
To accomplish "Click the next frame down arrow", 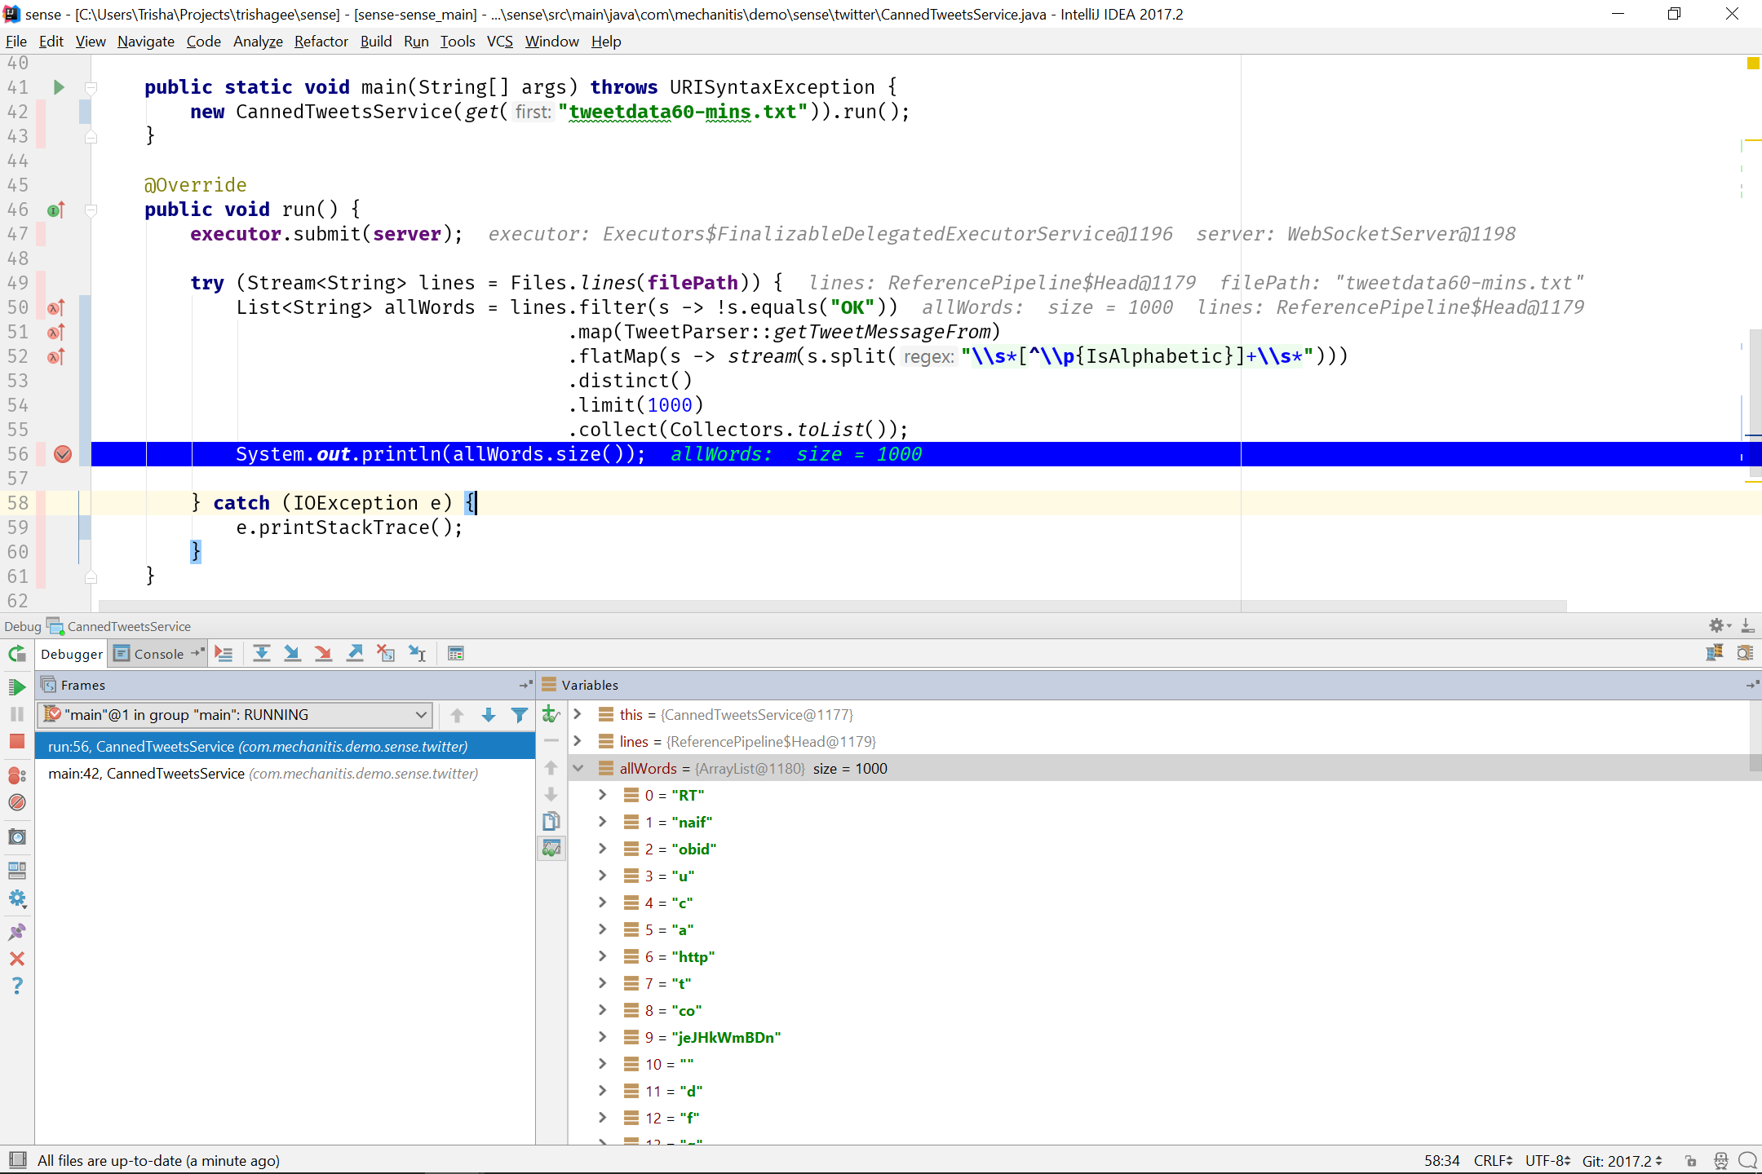I will point(489,715).
